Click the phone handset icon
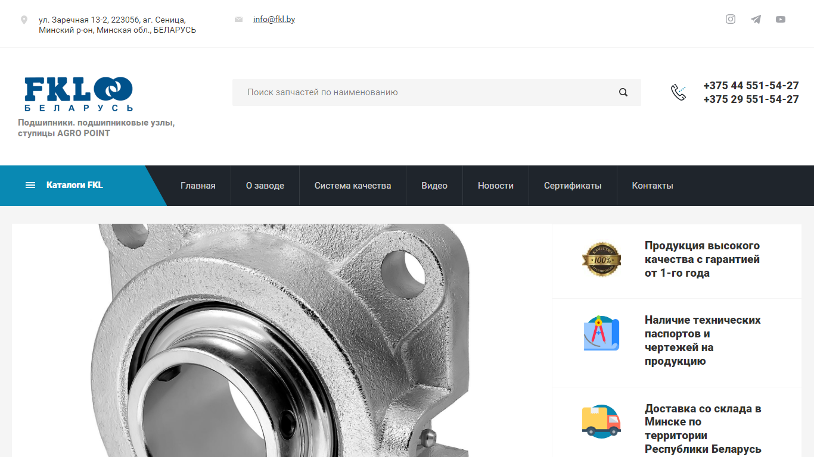 (x=678, y=92)
